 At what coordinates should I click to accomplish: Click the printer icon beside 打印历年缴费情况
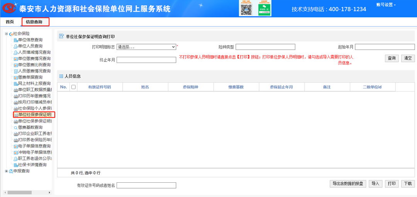[15, 96]
